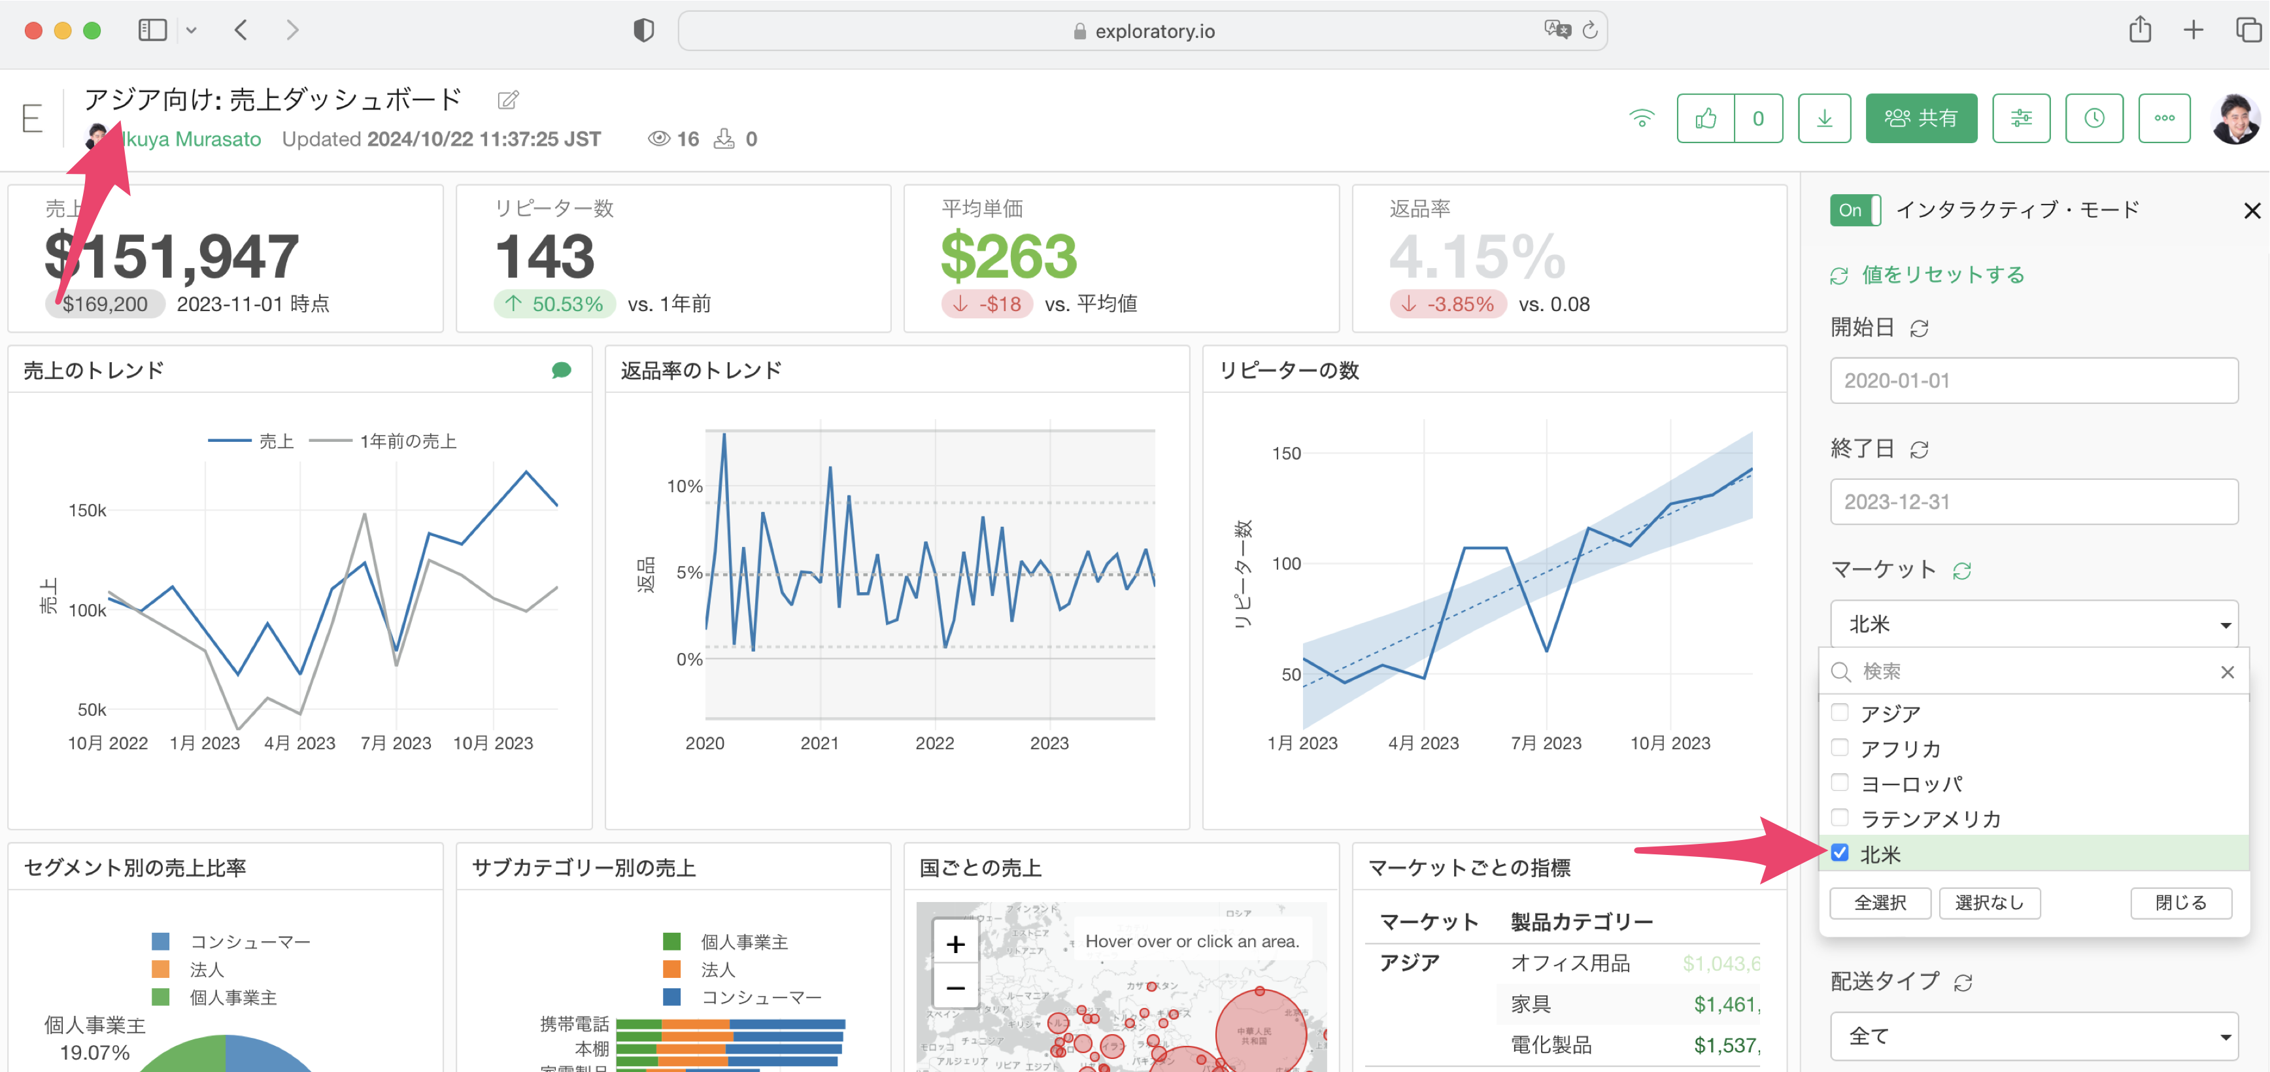Viewport: 2270px width, 1072px height.
Task: Check アジア checkbox
Action: coord(1839,712)
